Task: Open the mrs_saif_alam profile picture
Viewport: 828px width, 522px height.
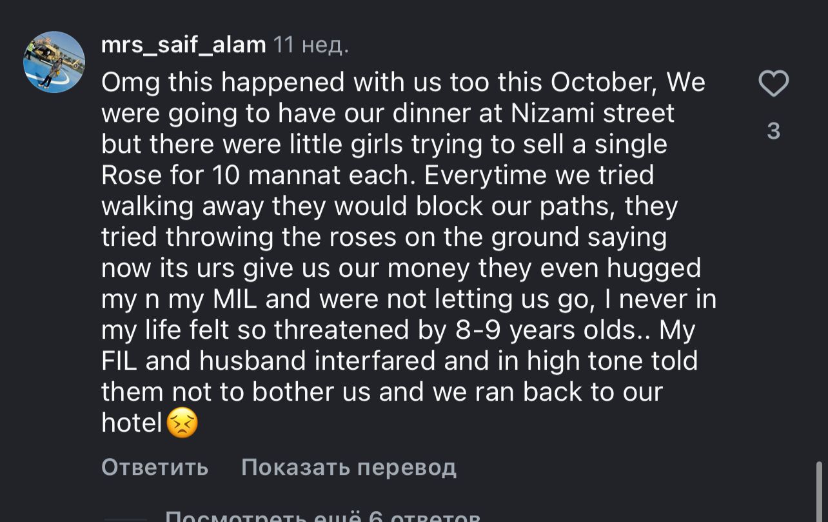Action: point(54,62)
